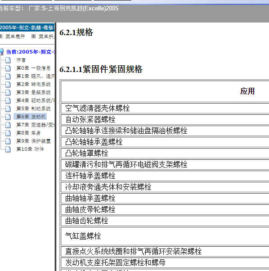Image resolution: width=269 pixels, height=271 pixels.
Task: Click the page icon next to 序言
Action: (x=8, y=60)
